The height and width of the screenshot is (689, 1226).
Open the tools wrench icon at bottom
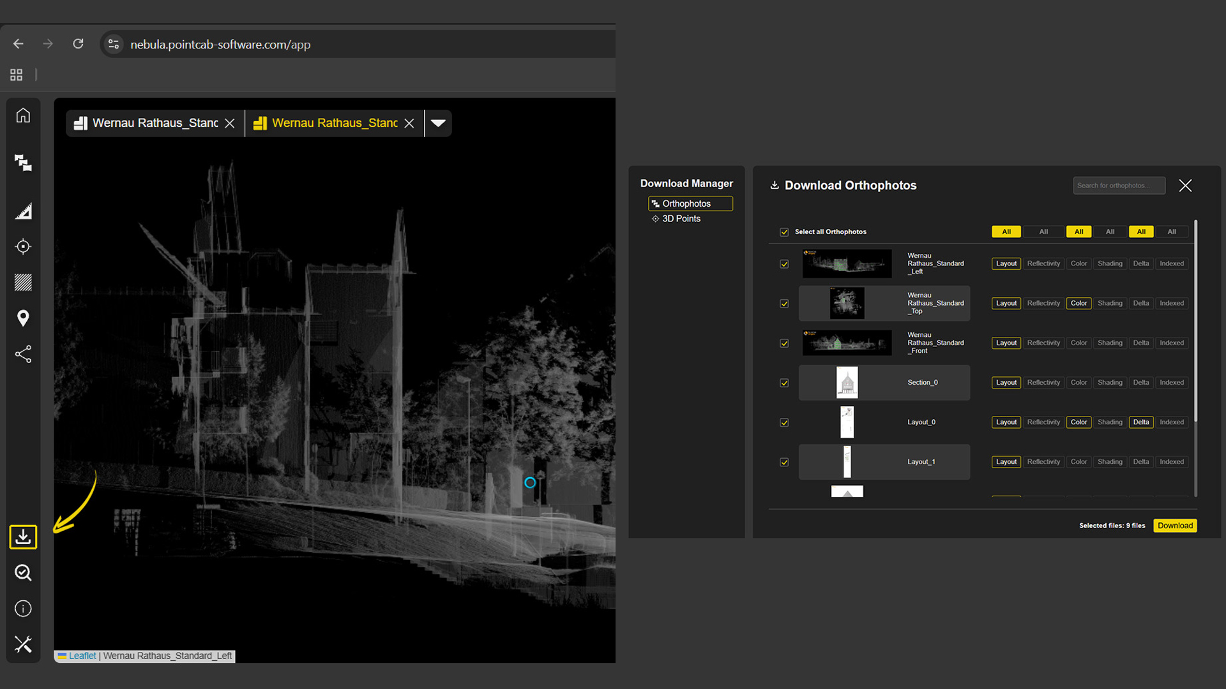tap(23, 644)
